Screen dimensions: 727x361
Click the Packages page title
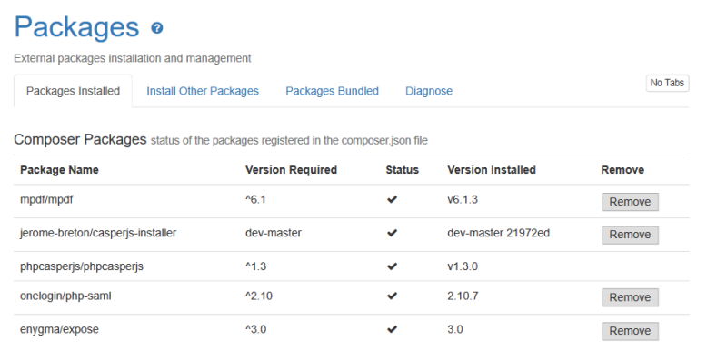click(x=76, y=27)
